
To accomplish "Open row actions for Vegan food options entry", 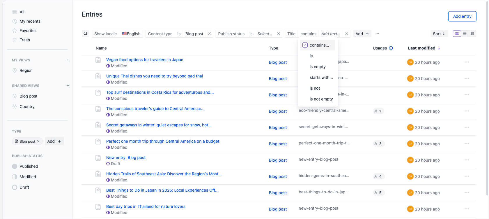I will pos(467,62).
